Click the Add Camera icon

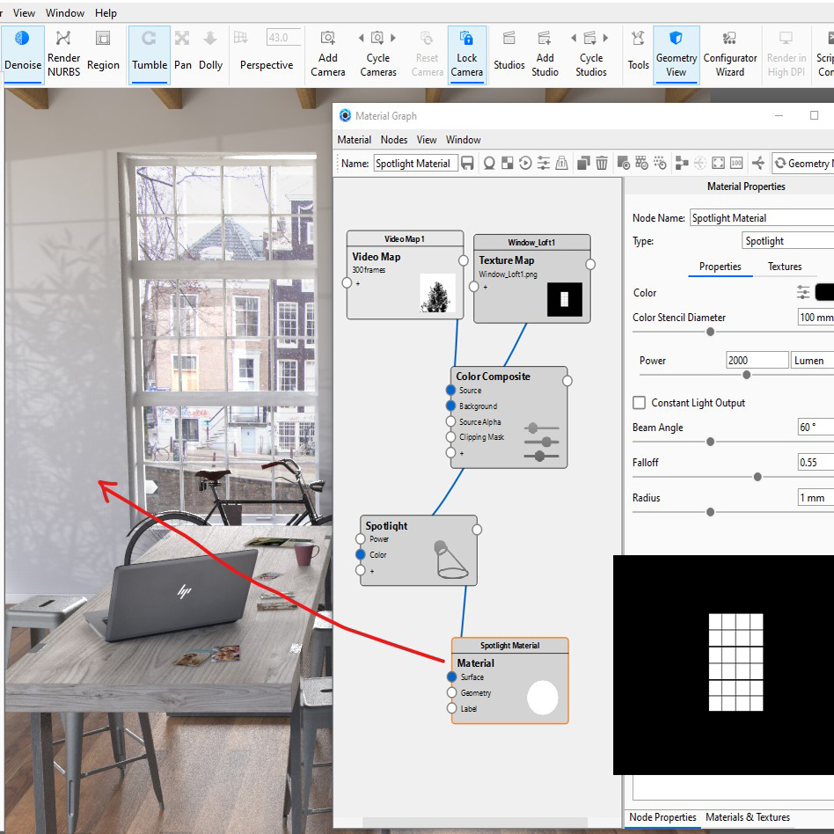tap(327, 51)
